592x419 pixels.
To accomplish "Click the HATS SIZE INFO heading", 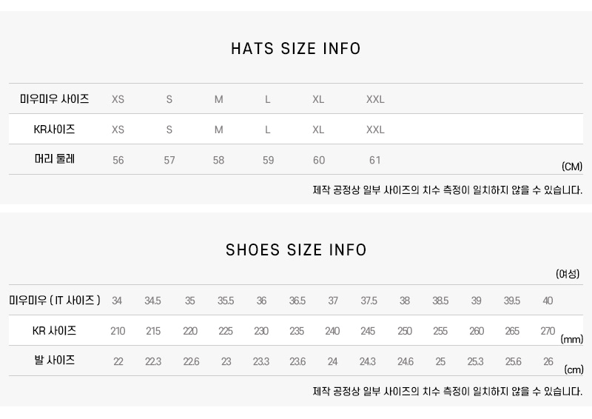I will click(x=296, y=49).
